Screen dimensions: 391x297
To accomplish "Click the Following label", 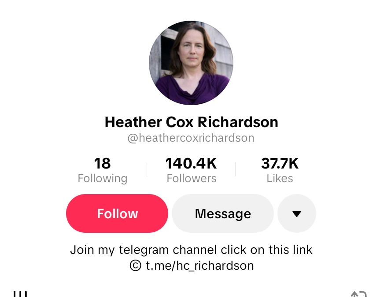I will [x=103, y=178].
